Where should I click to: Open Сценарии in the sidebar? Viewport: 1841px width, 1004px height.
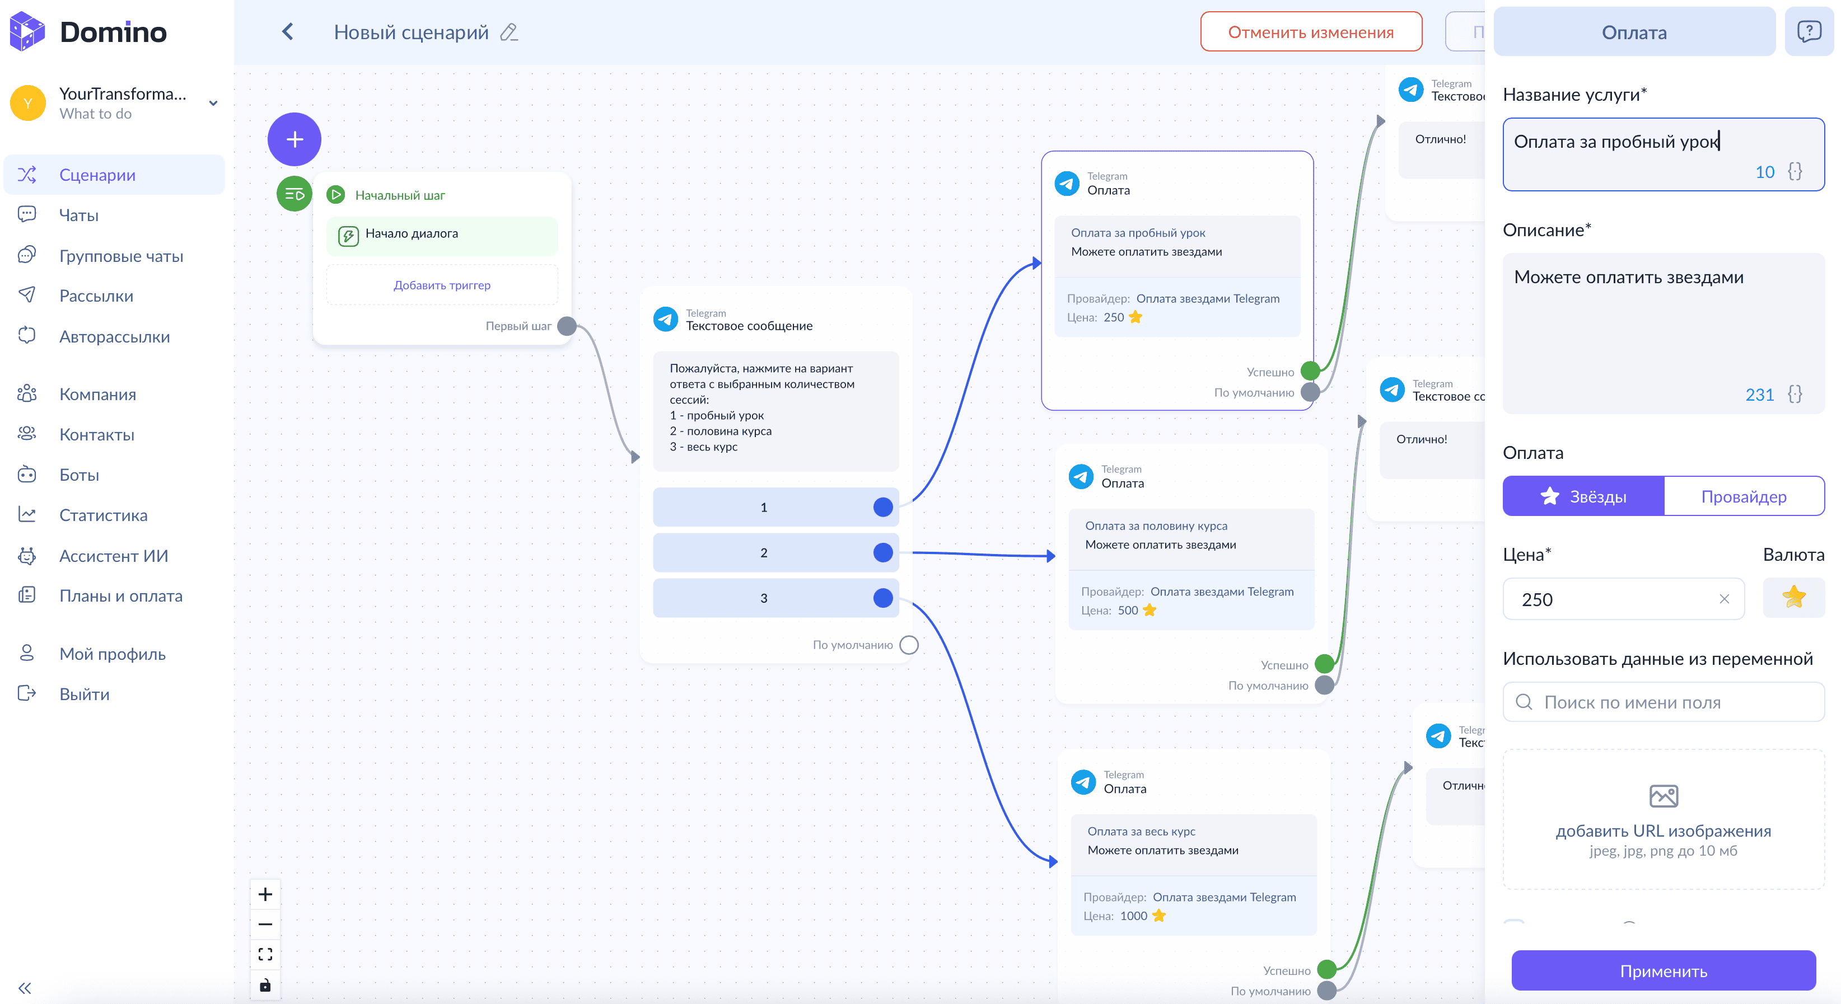click(x=114, y=174)
